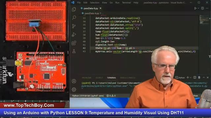Image resolution: width=211 pixels, height=118 pixels.
Task: Click the VS Code logo icon
Action: click(x=73, y=3)
